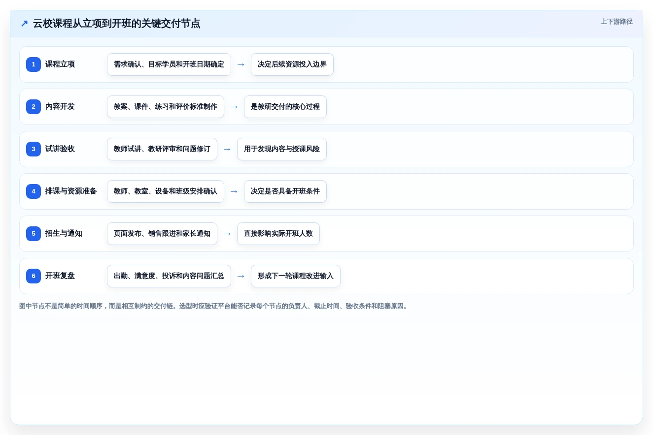This screenshot has width=653, height=435.
Task: Click the 上下游路径 label
Action: pos(617,22)
